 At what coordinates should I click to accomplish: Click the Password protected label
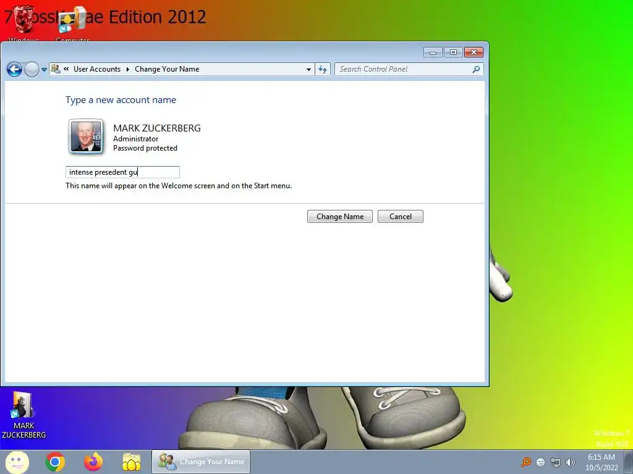[x=145, y=148]
